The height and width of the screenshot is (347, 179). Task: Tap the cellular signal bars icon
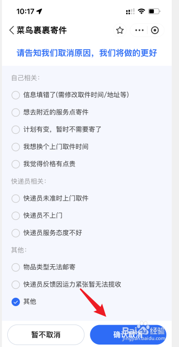[130, 12]
